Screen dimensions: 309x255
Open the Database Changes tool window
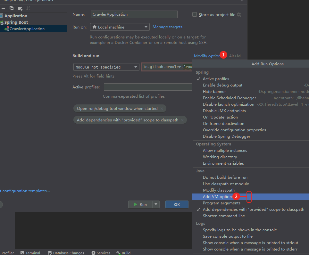pyautogui.click(x=66, y=253)
